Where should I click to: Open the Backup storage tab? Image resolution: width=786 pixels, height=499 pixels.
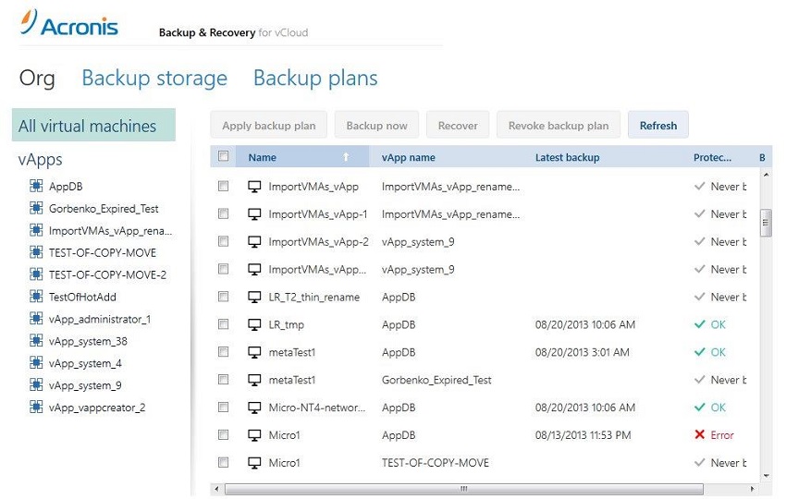click(x=154, y=79)
